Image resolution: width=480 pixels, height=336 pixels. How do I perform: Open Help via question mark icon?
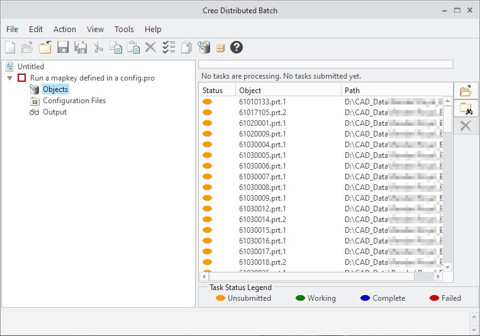237,47
